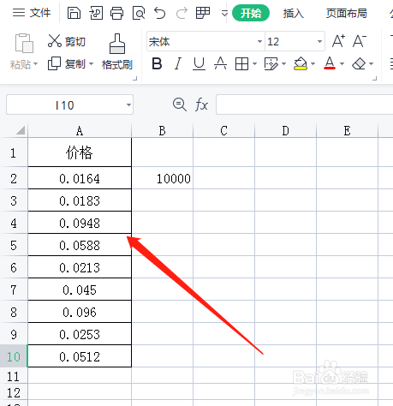Click the zoom magnifier near formula bar
The image size is (393, 406).
(x=180, y=104)
